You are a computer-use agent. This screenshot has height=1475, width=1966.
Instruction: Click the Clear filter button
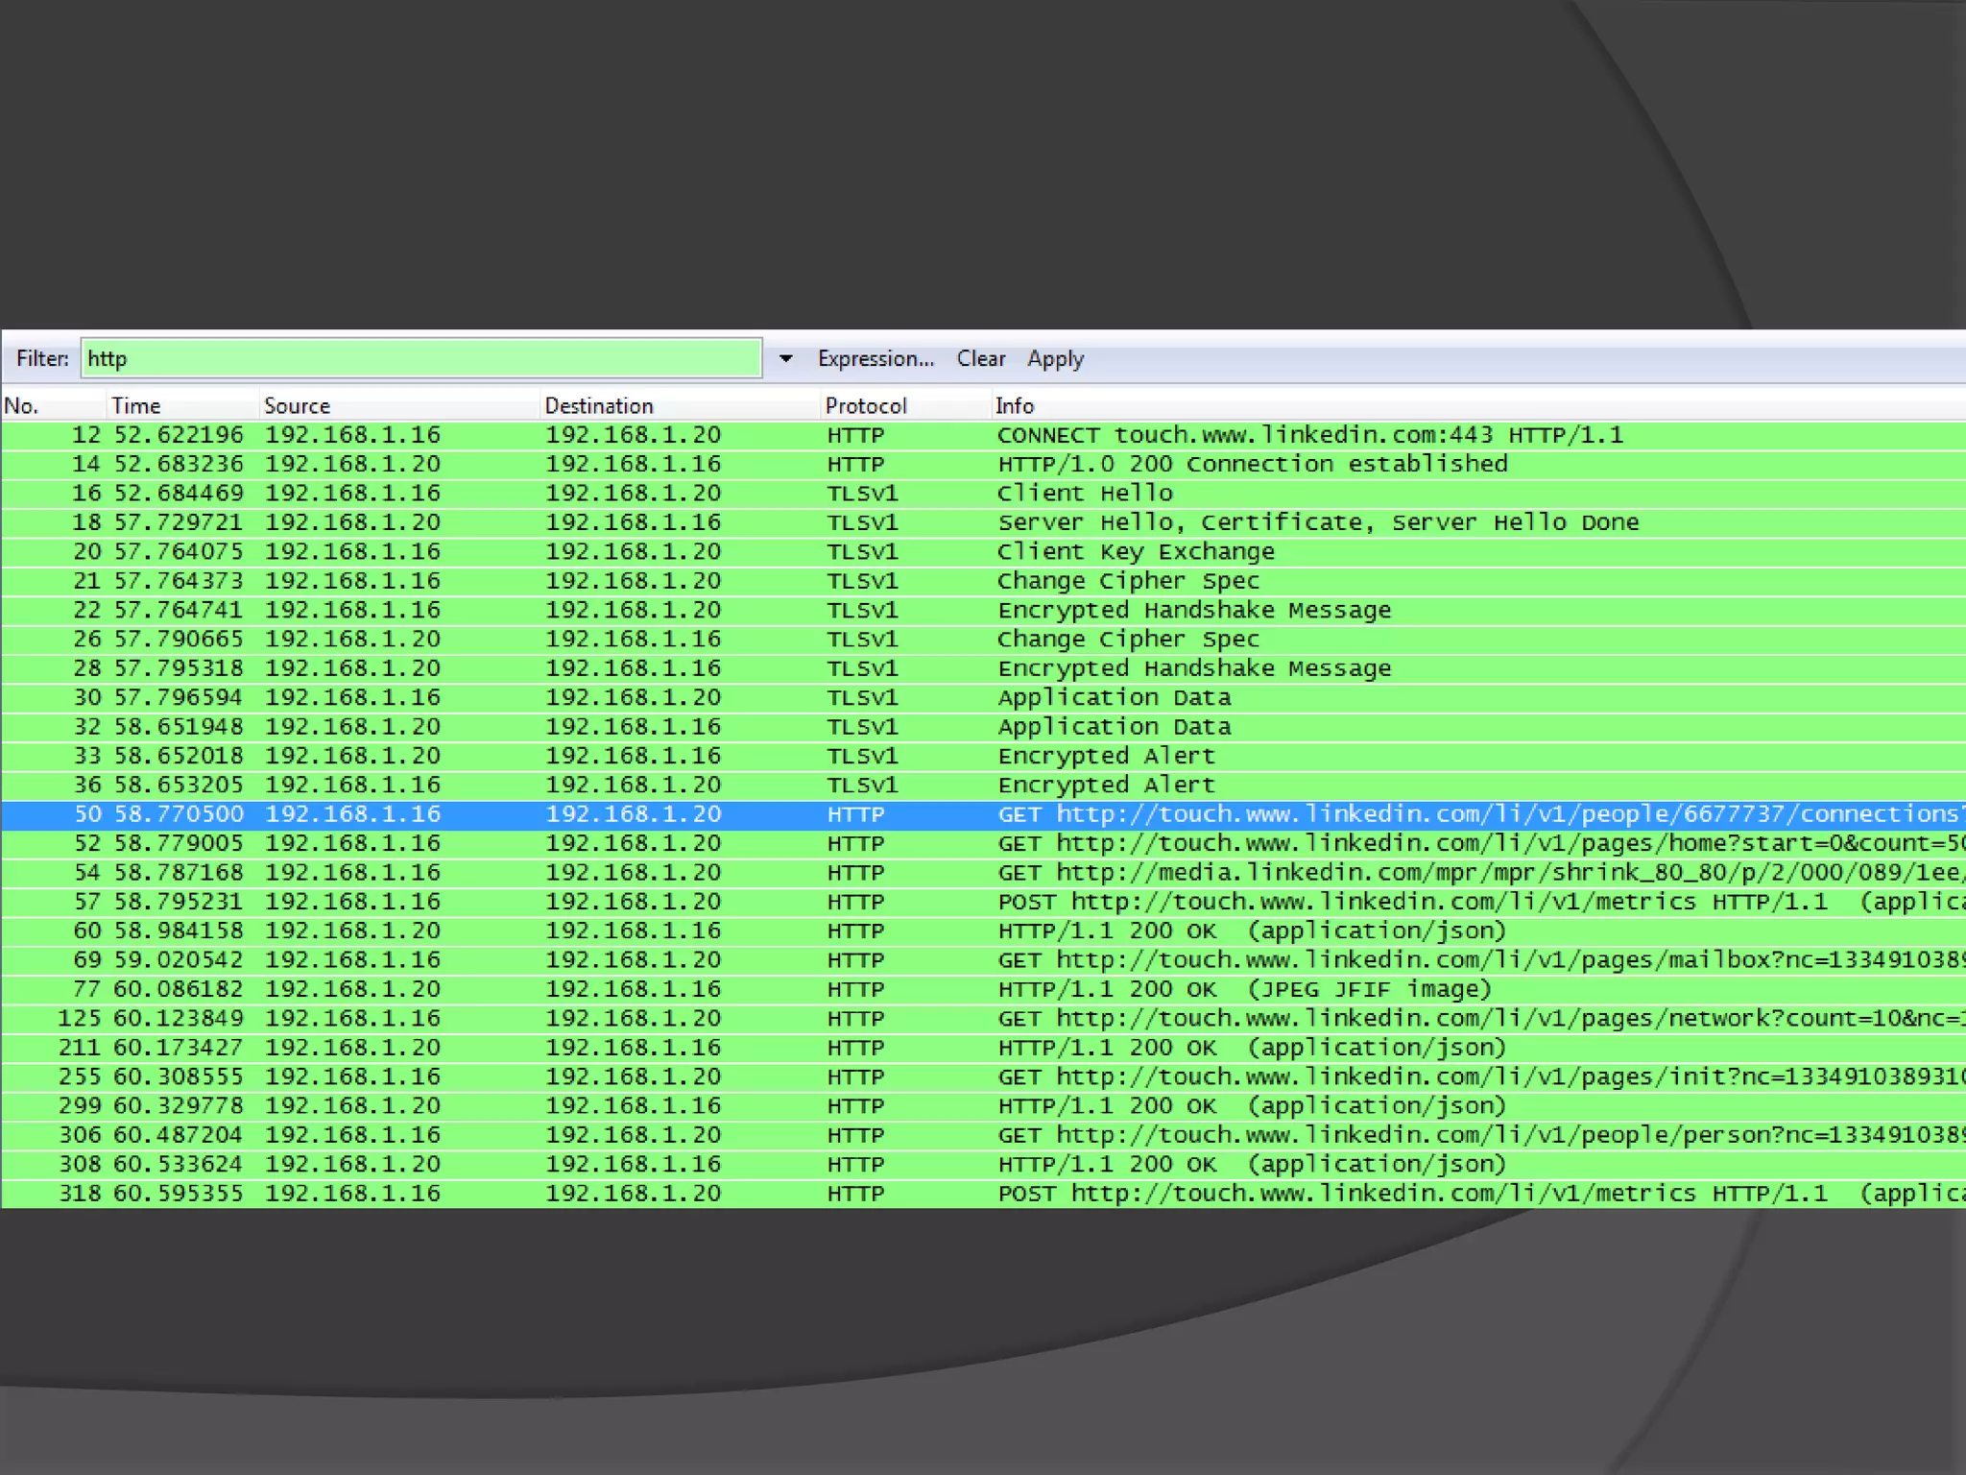pos(980,359)
